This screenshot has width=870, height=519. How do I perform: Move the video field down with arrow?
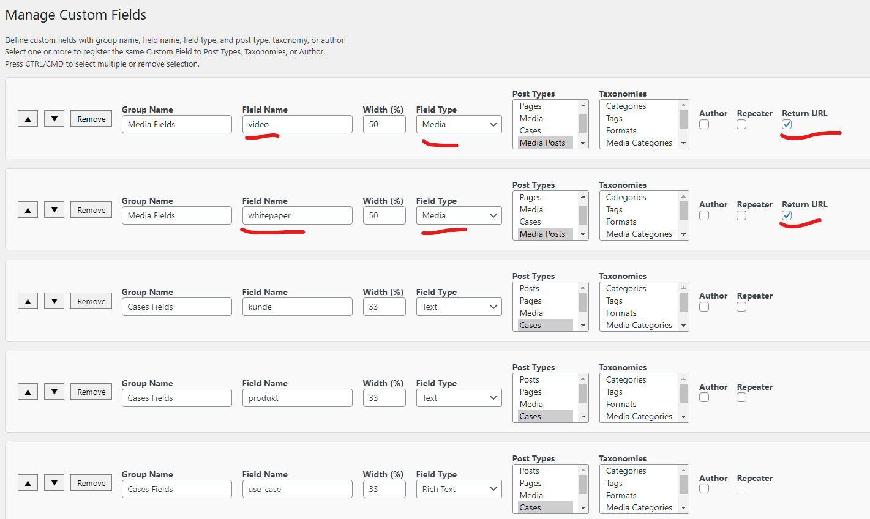pyautogui.click(x=54, y=119)
